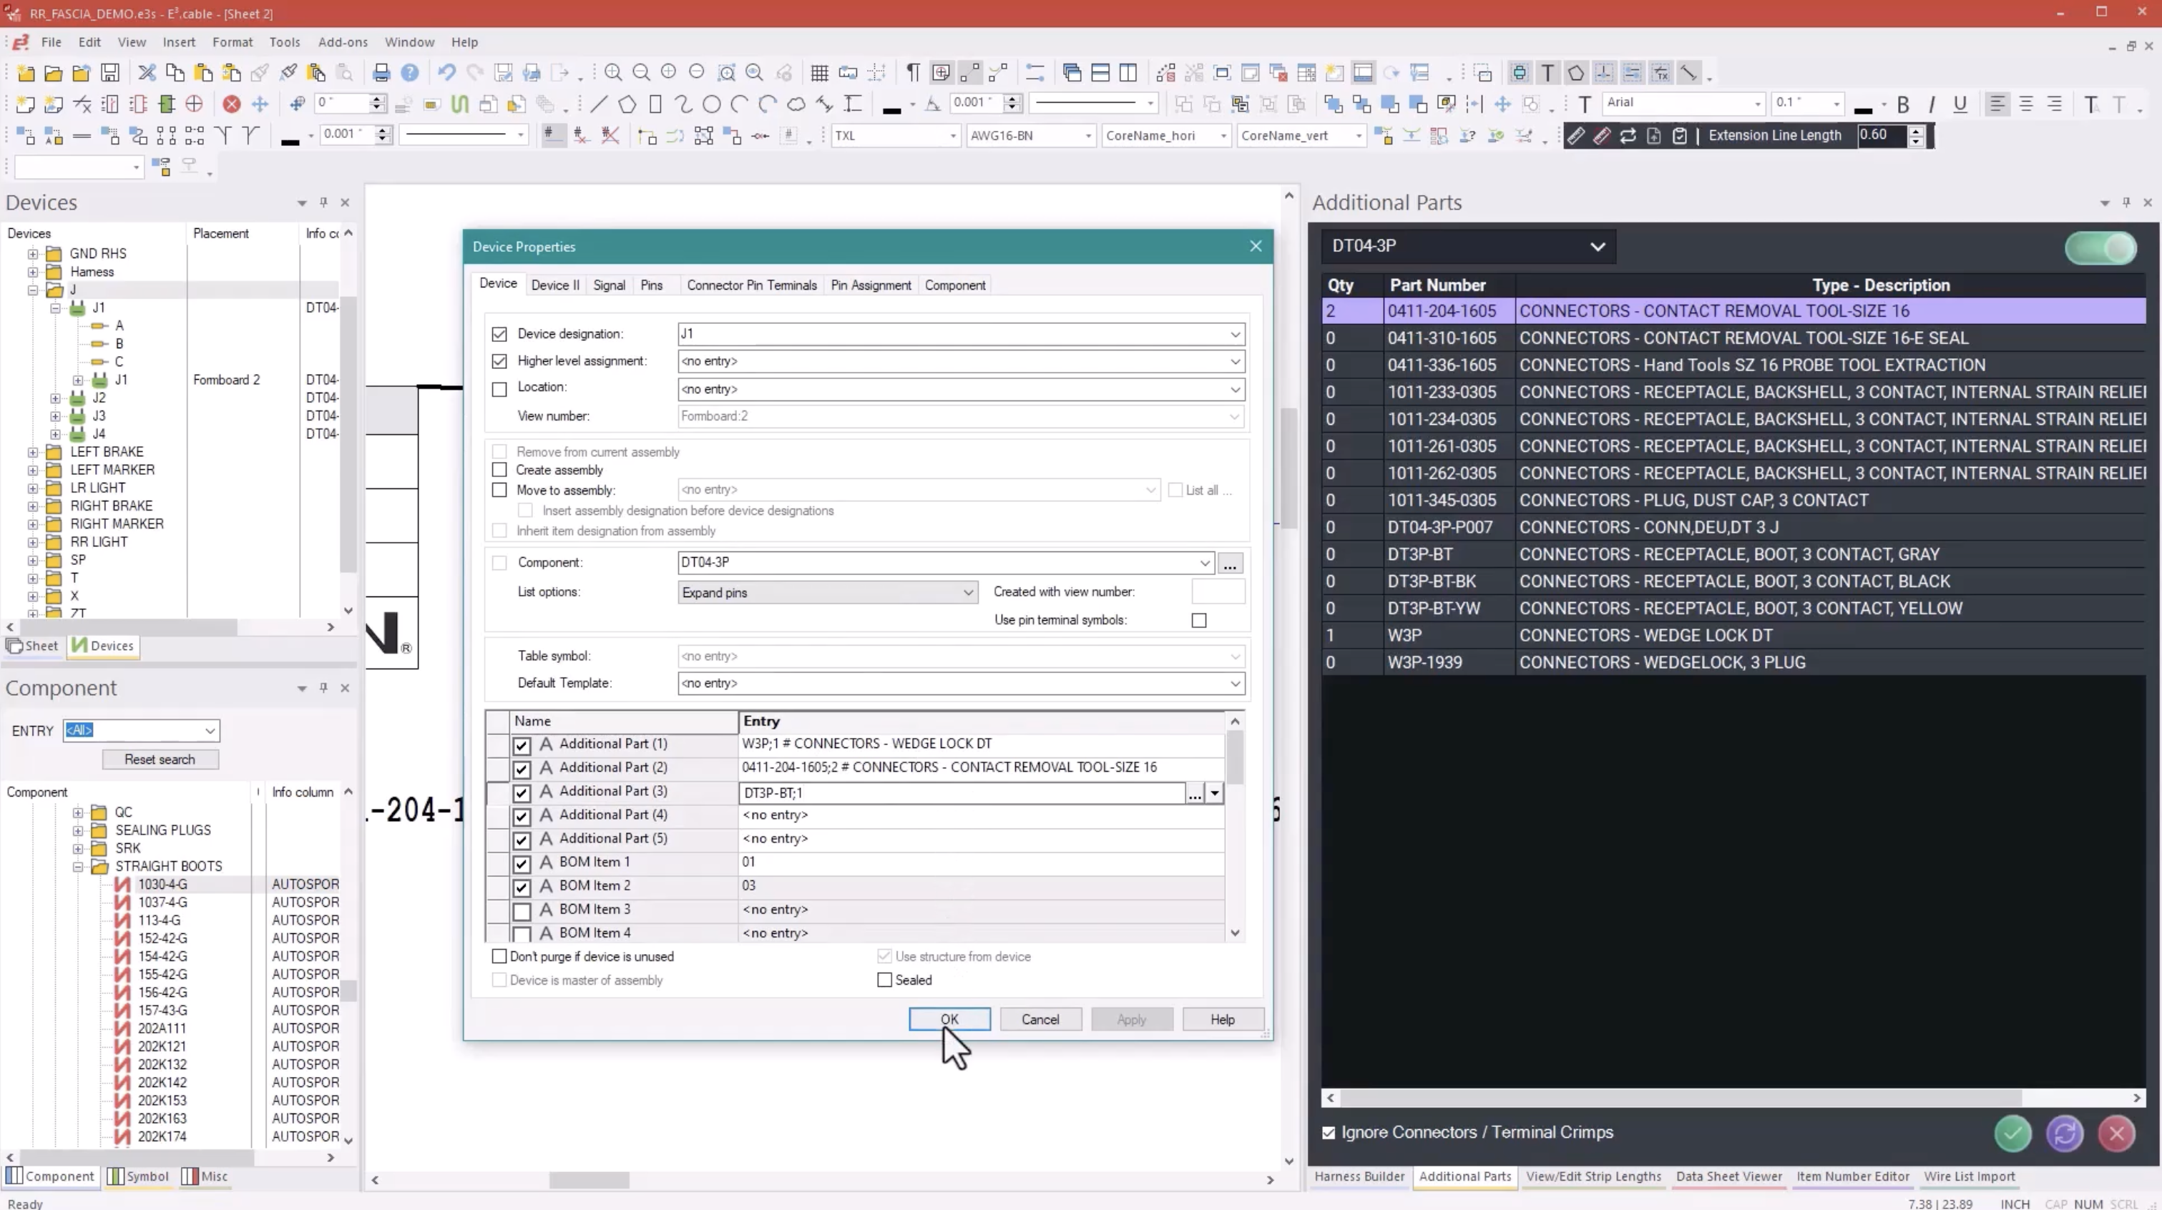Select the line drawing tool

[x=598, y=104]
